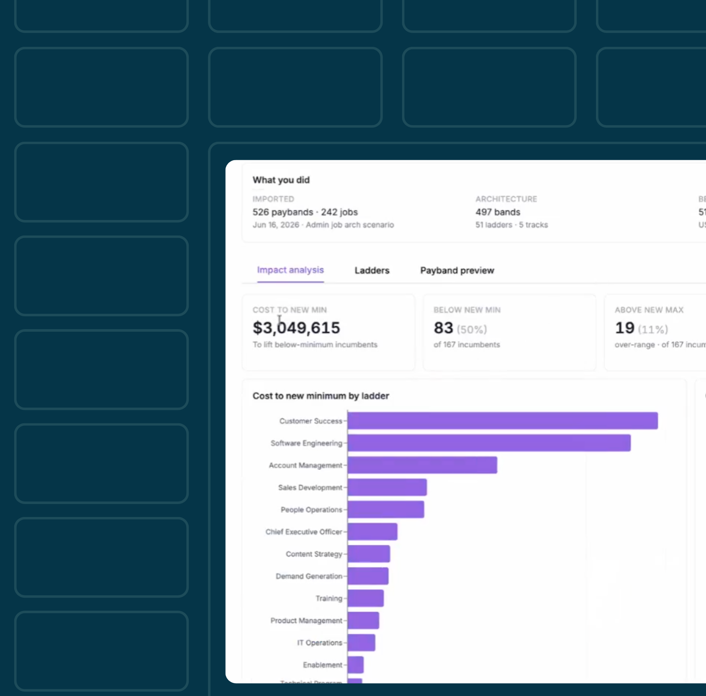Click the "Account Management" axis label
This screenshot has height=696, width=706.
[306, 466]
